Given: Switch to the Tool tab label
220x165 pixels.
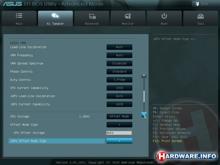Looking at the screenshot, I should click(201, 23).
